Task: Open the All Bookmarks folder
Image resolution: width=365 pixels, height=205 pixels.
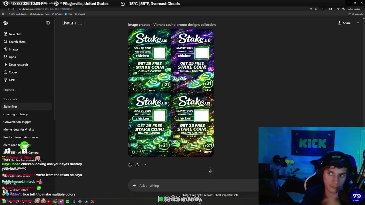Action: (x=355, y=14)
